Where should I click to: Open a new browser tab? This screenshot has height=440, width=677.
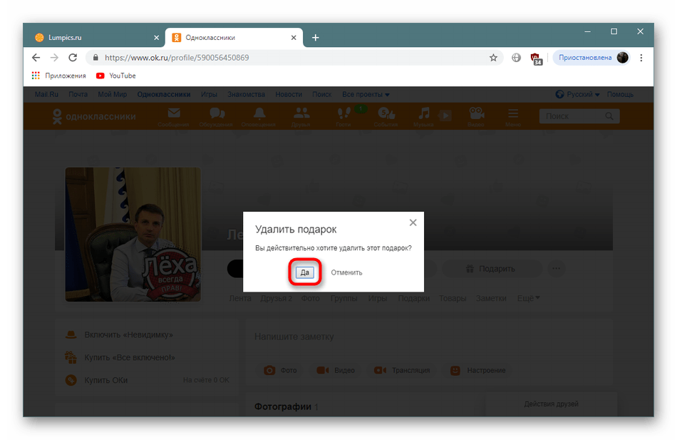pyautogui.click(x=316, y=38)
